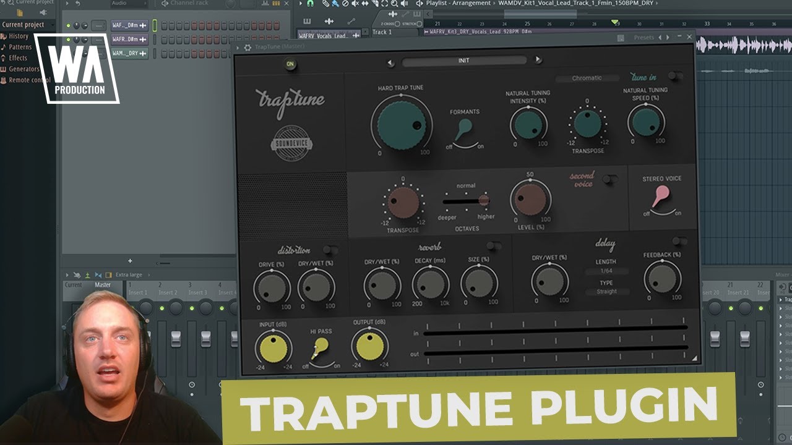Select the WAM.._DRY channel button
Viewport: 792px width, 445px height.
tap(129, 54)
